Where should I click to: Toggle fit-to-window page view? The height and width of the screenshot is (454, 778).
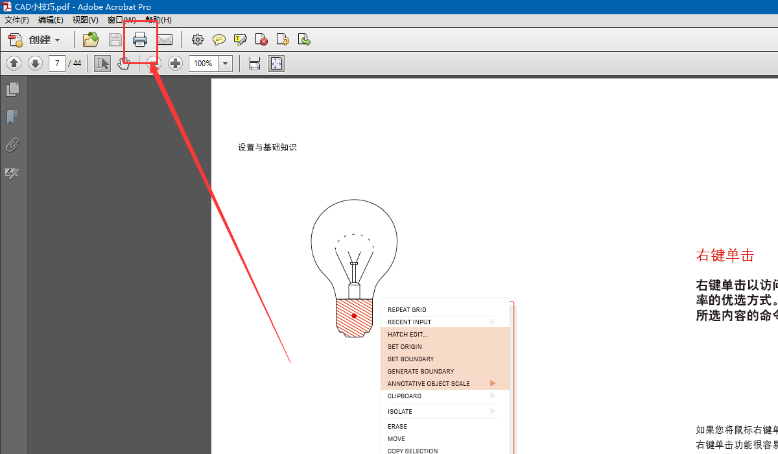coord(276,63)
